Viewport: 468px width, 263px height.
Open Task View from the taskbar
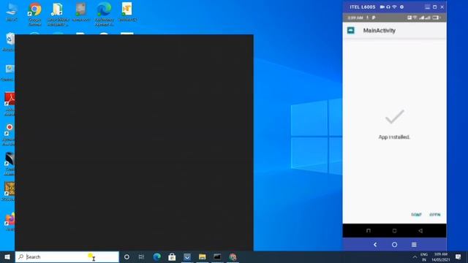click(141, 256)
